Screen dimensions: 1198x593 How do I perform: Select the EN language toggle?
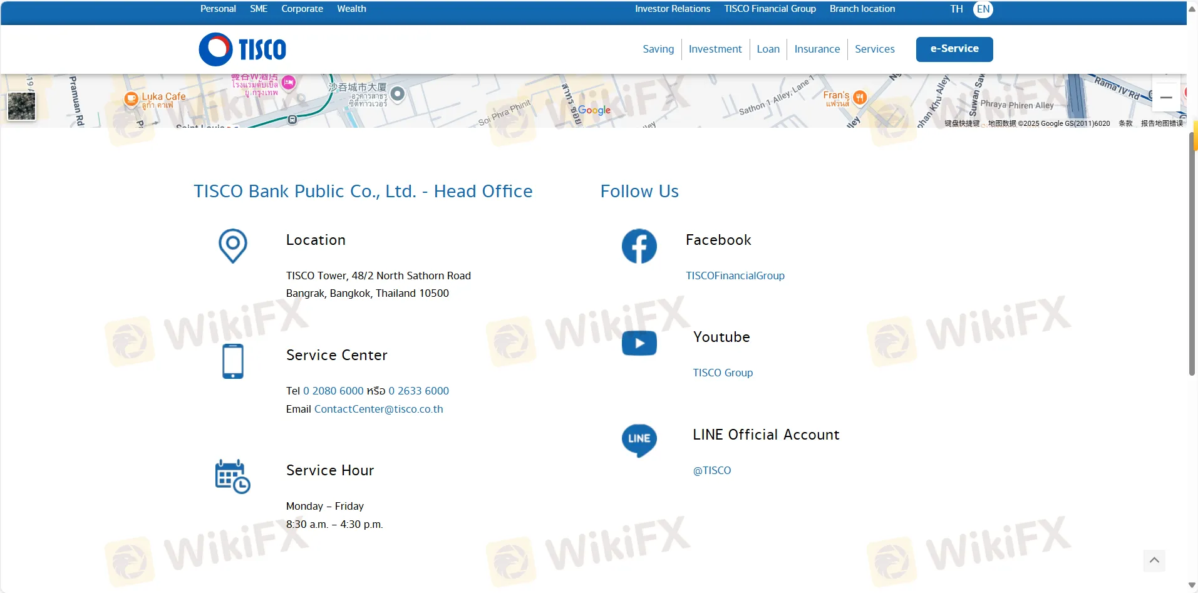(x=983, y=9)
